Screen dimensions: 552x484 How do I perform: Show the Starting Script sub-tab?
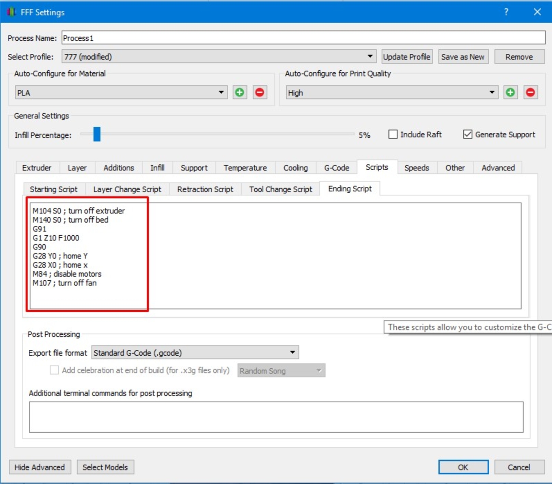click(54, 189)
